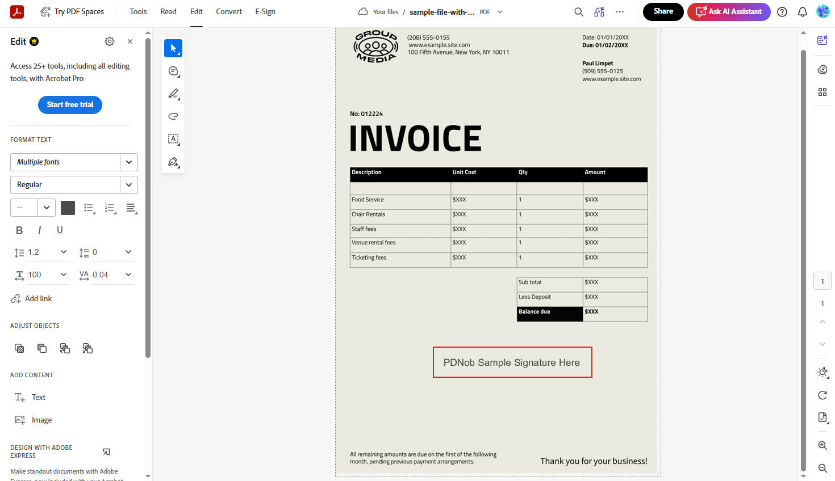Viewport: 835px width, 481px height.
Task: Open numbered list options
Action: point(110,208)
